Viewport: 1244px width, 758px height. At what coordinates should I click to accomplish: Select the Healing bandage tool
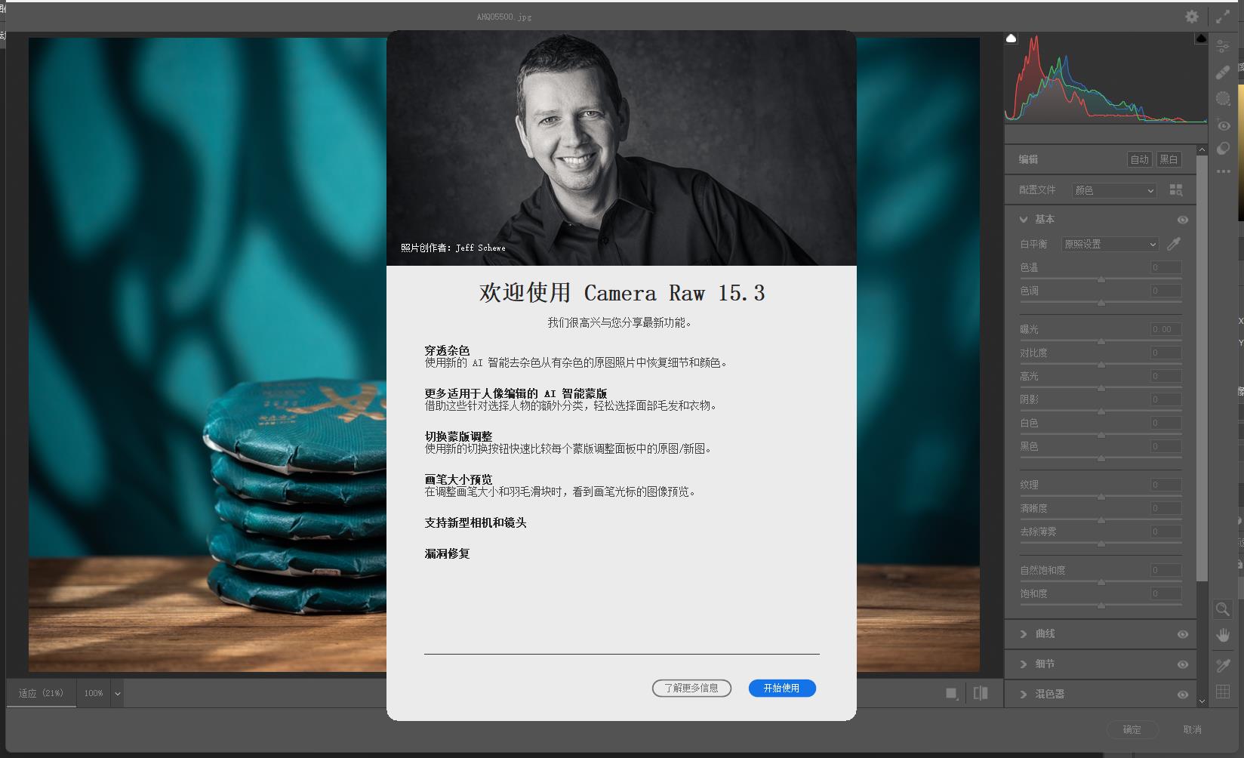1223,72
